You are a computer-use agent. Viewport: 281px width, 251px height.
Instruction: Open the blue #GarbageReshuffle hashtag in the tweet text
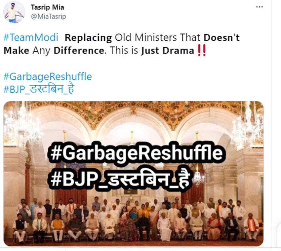point(48,76)
